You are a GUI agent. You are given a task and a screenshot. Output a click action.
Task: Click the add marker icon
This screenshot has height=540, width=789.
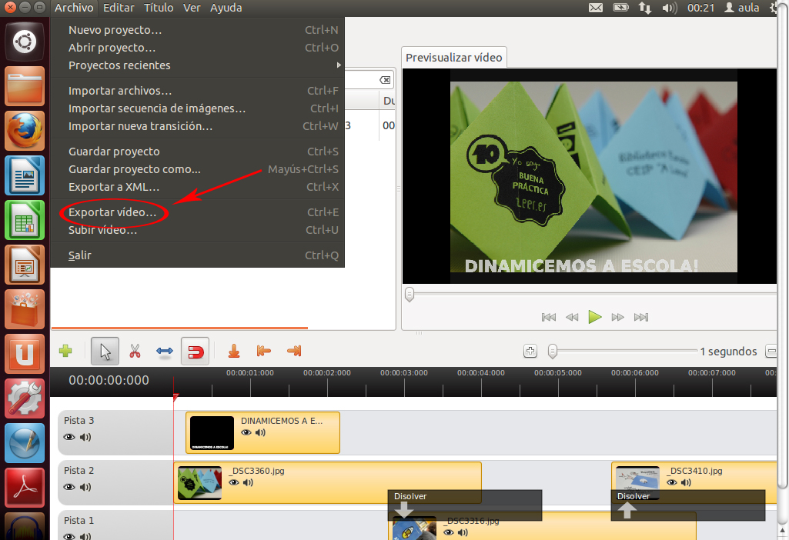[x=234, y=352]
